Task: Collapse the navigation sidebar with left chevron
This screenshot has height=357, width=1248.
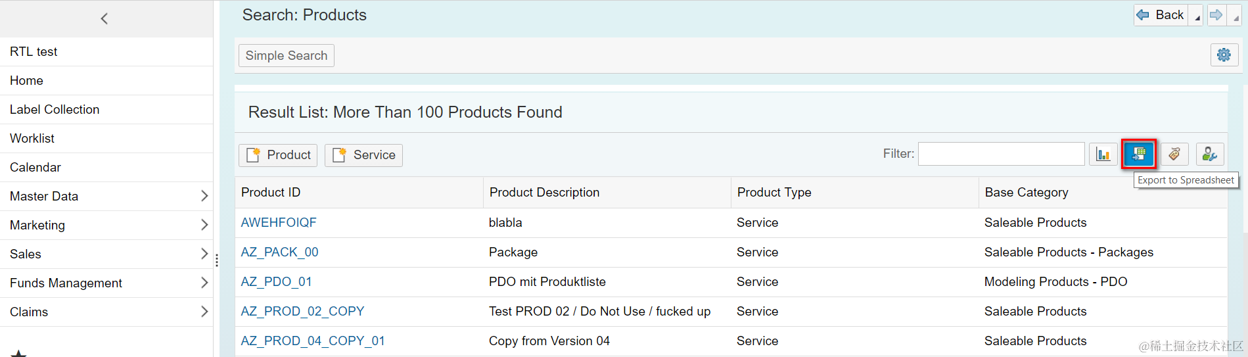Action: pos(104,18)
